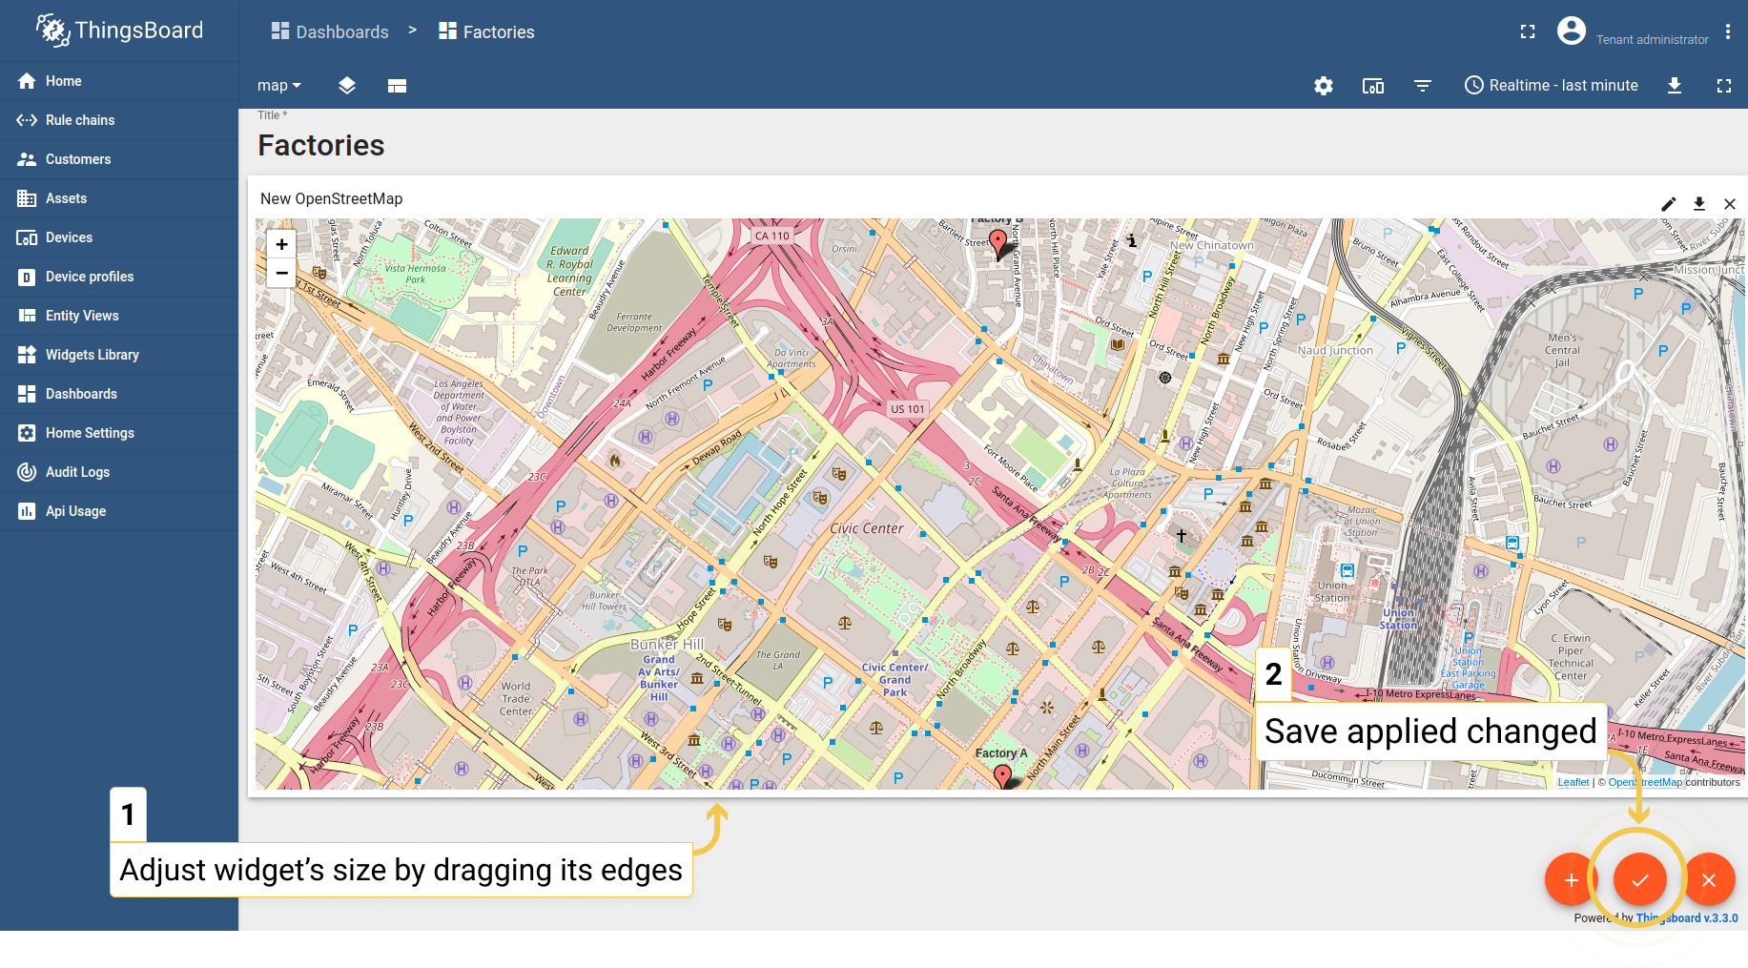Open the Devices section
This screenshot has height=968, width=1748.
tap(119, 237)
